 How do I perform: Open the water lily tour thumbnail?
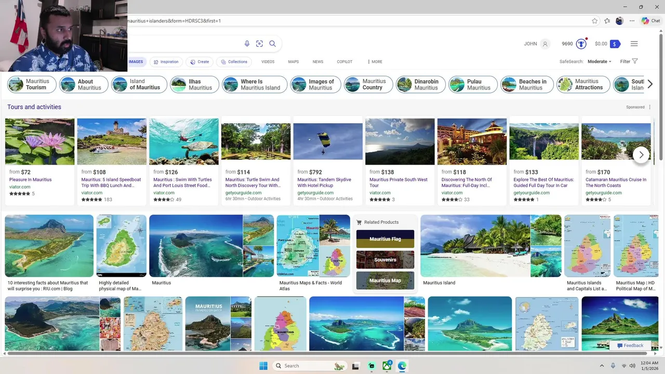click(40, 142)
